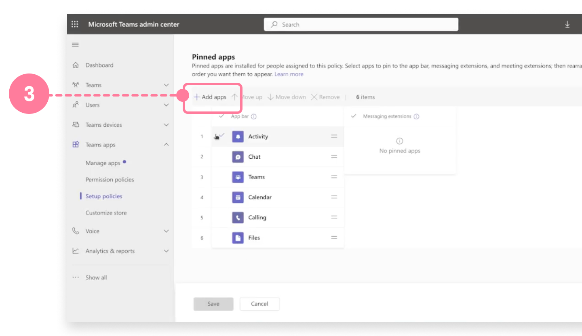Click the reorder handle on Teams row

pyautogui.click(x=334, y=177)
